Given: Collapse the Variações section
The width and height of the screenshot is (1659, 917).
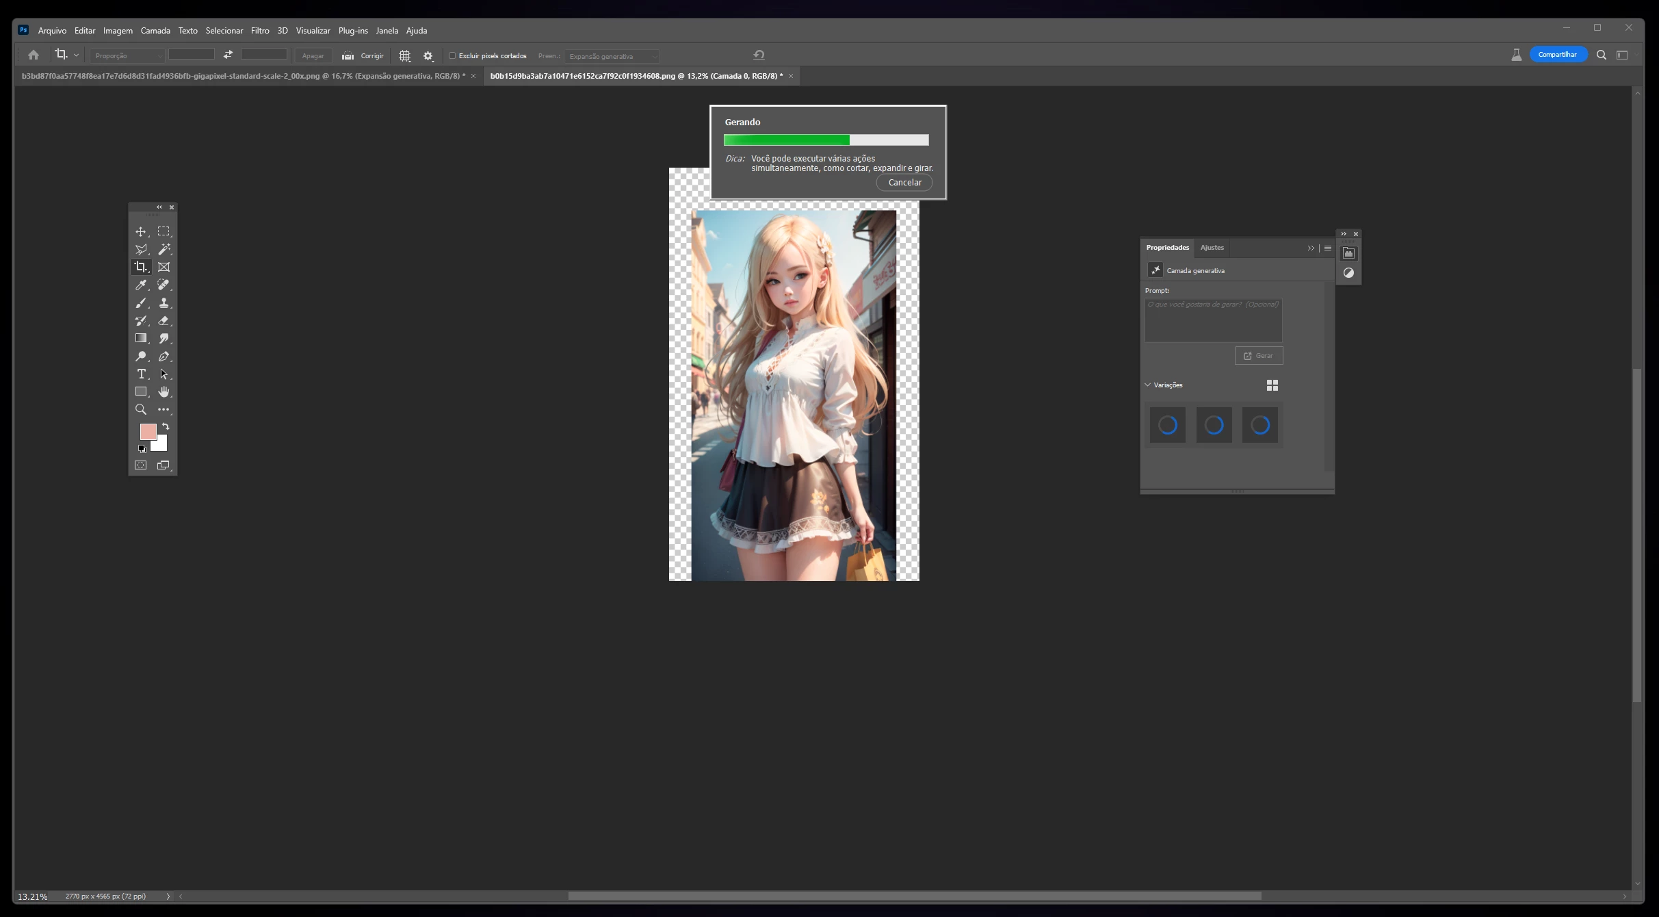Looking at the screenshot, I should [1148, 385].
